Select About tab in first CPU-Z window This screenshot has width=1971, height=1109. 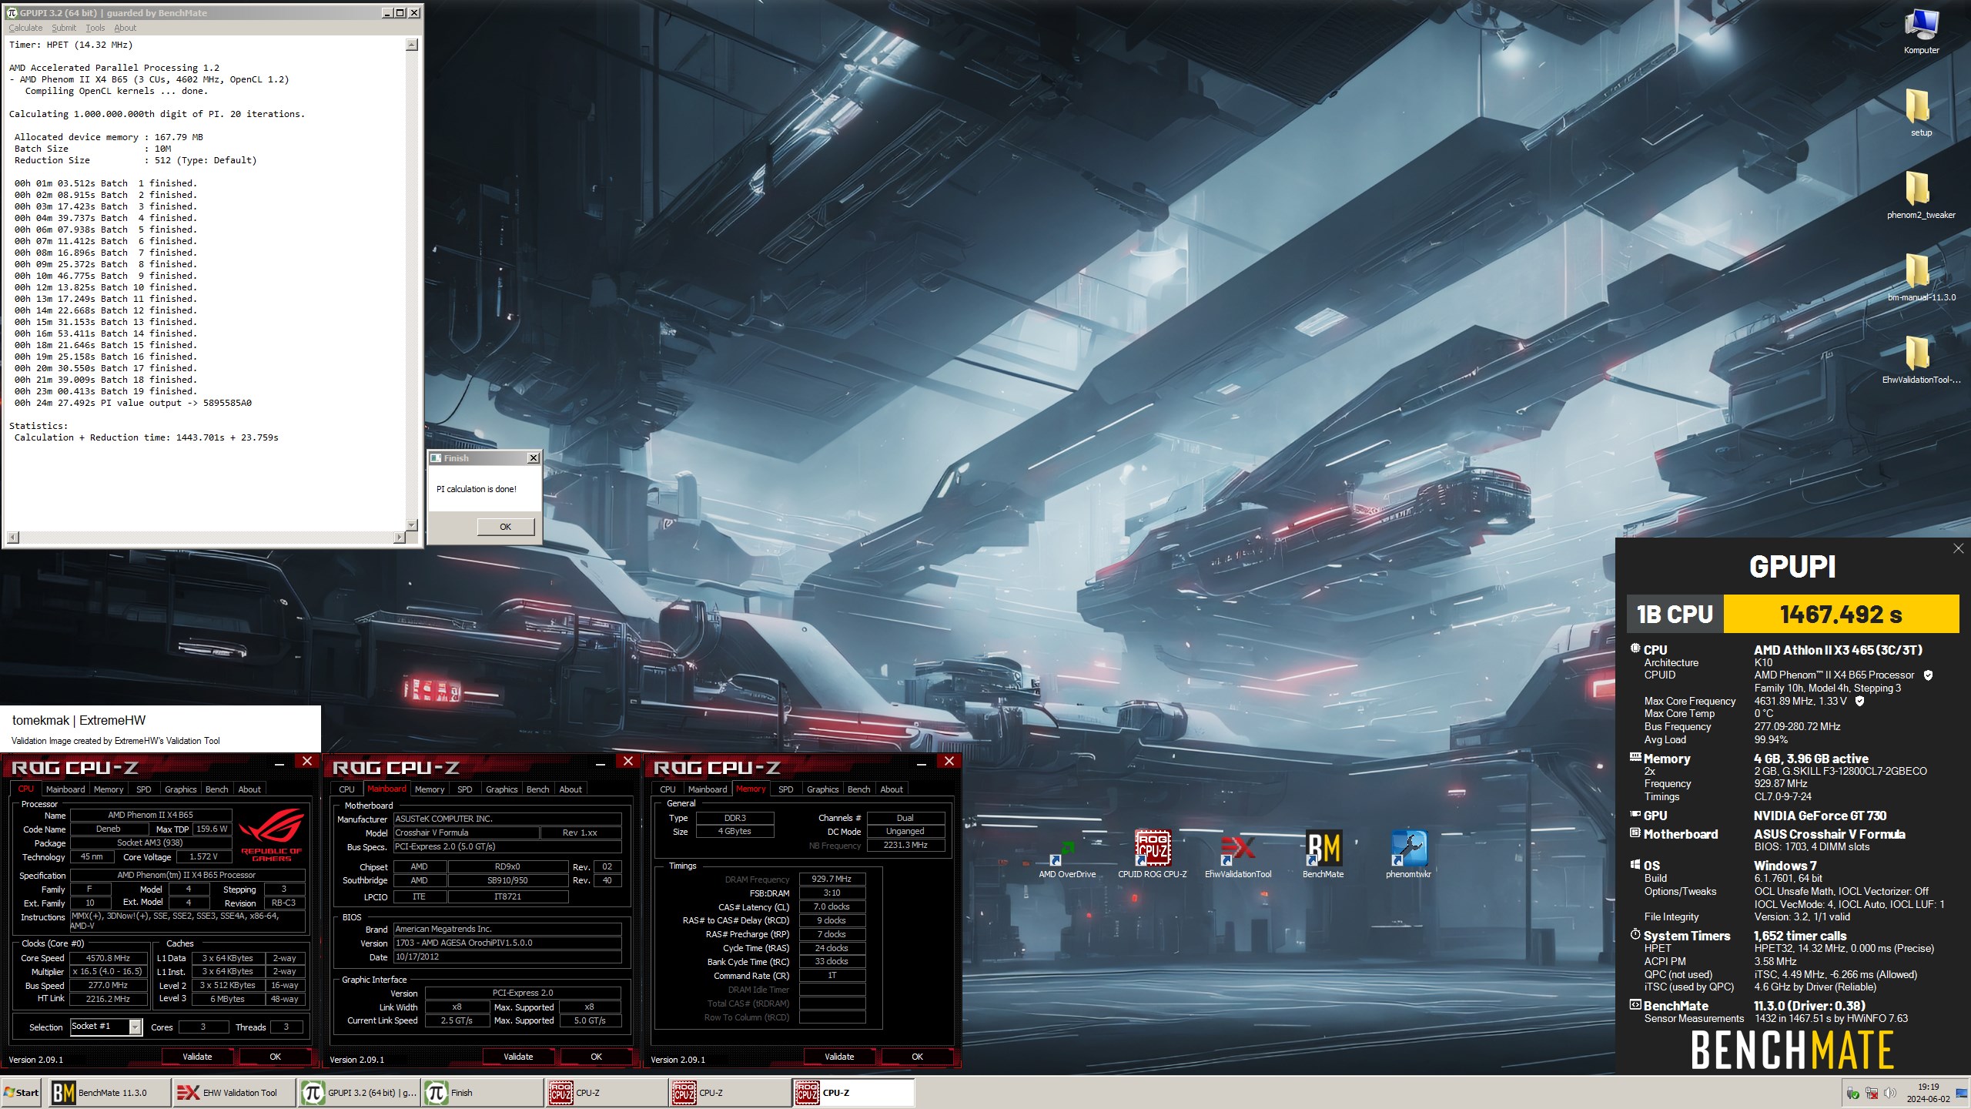(x=249, y=789)
